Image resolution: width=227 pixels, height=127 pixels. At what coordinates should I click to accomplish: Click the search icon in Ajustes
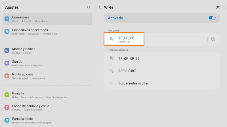89,7
